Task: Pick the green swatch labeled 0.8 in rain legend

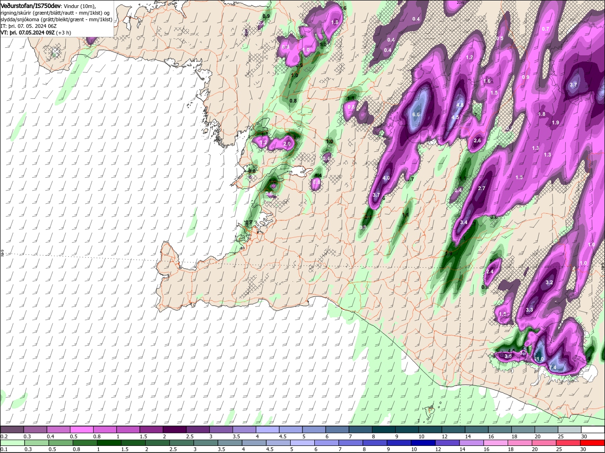Action: (85, 443)
